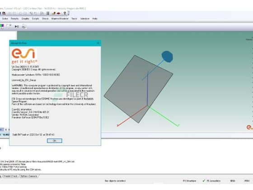The image size is (253, 190).
Task: Click the Copyright ESI Group text line
Action: coord(33,70)
